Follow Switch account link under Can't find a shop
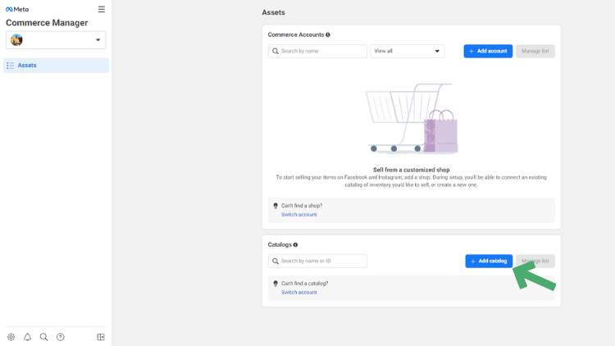The width and height of the screenshot is (615, 346). 298,215
